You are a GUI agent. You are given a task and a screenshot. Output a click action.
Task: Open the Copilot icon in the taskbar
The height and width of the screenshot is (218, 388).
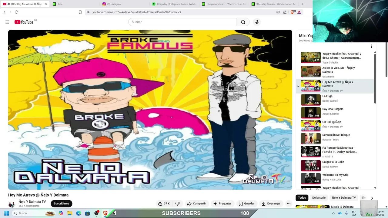pos(61,213)
